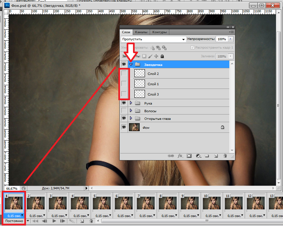The height and width of the screenshot is (226, 283).
Task: Play the animation
Action: point(54,221)
